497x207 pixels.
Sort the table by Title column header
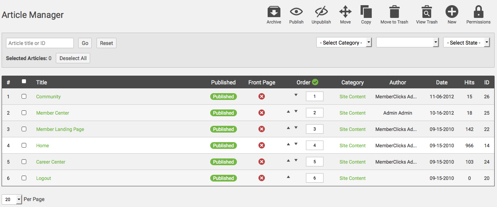[41, 82]
